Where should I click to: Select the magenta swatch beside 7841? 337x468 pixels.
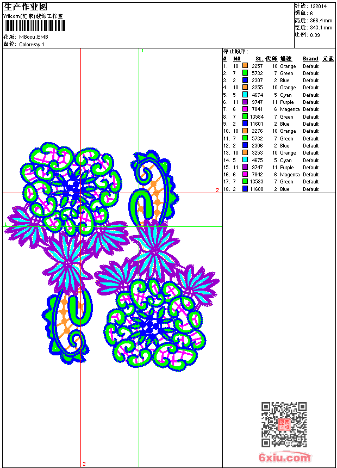coord(245,109)
